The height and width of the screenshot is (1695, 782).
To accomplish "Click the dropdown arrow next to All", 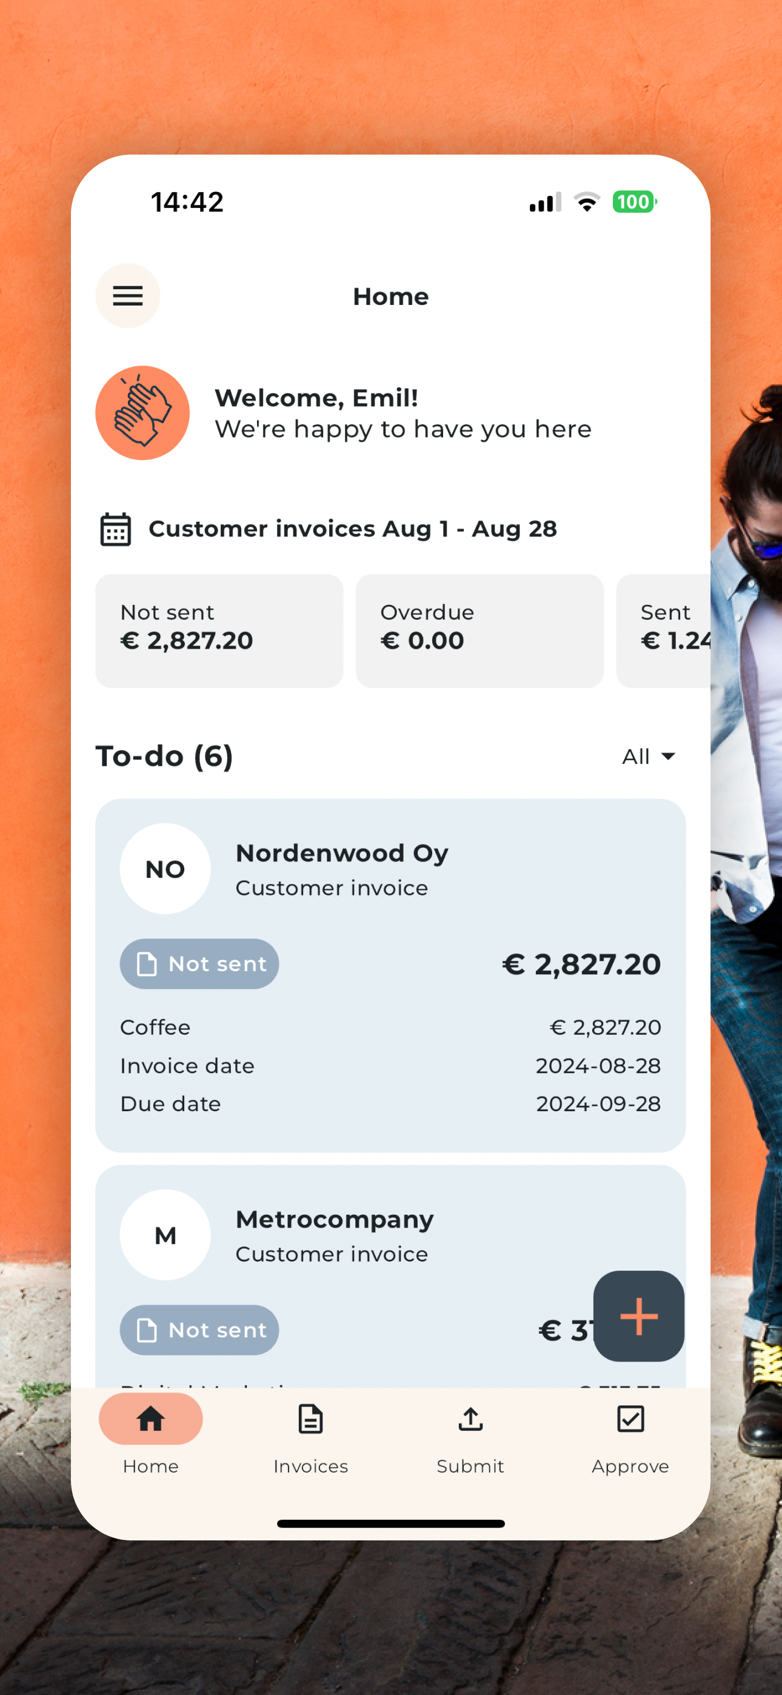I will tap(668, 756).
